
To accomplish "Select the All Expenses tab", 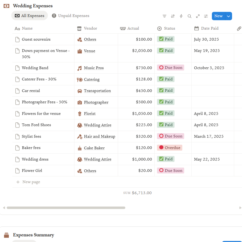I will click(29, 16).
